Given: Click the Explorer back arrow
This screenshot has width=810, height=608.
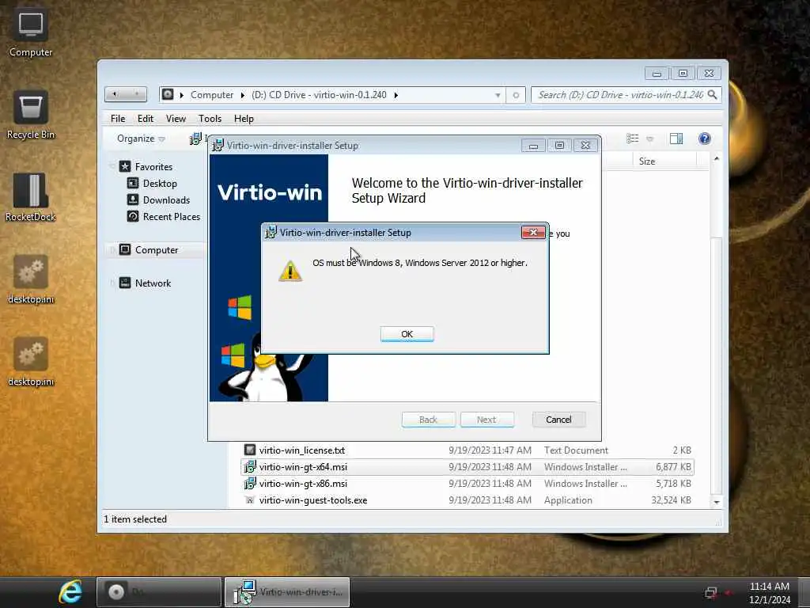Looking at the screenshot, I should click(115, 94).
